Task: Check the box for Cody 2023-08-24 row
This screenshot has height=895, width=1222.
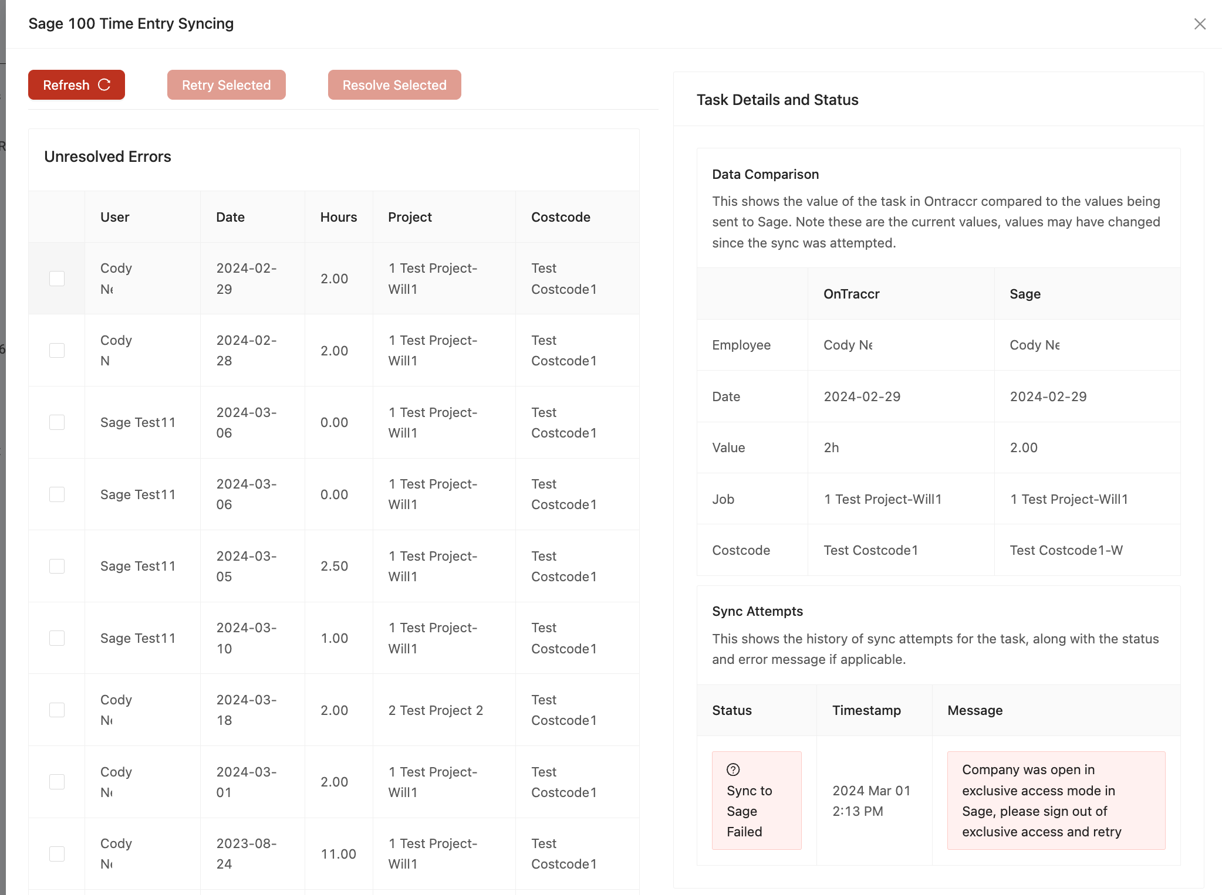Action: coord(57,854)
